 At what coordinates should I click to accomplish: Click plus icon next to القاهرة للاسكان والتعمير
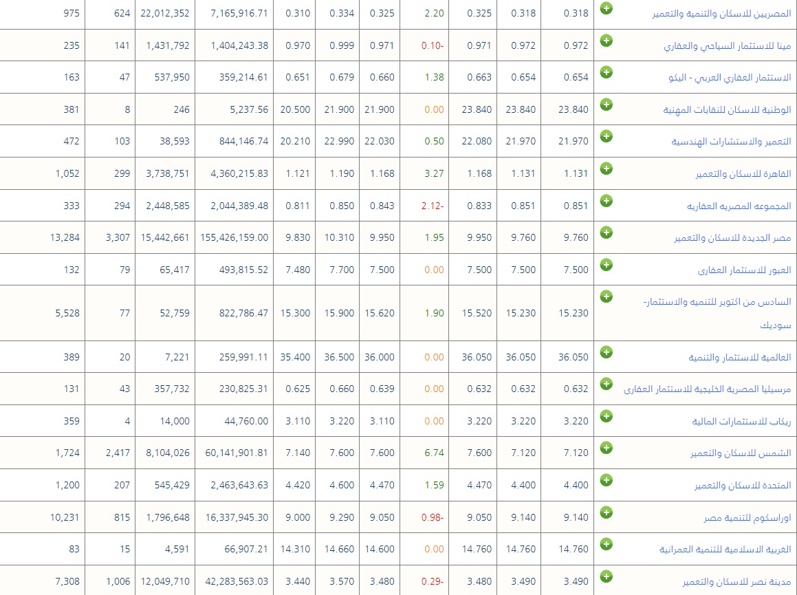click(x=606, y=169)
